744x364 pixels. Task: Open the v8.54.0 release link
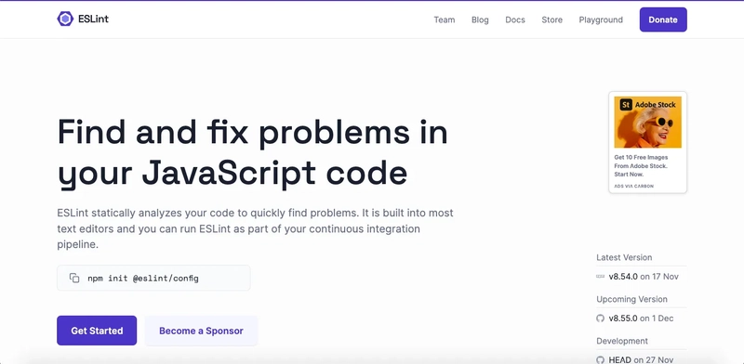tap(623, 277)
